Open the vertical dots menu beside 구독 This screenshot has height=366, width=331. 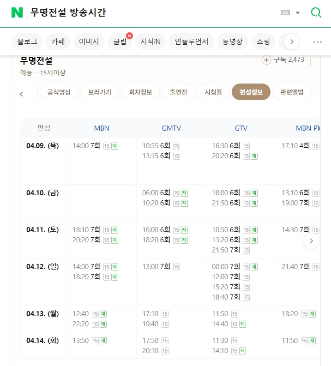click(310, 62)
